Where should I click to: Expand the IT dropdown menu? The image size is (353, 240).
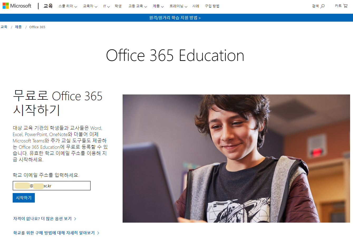[x=106, y=6]
